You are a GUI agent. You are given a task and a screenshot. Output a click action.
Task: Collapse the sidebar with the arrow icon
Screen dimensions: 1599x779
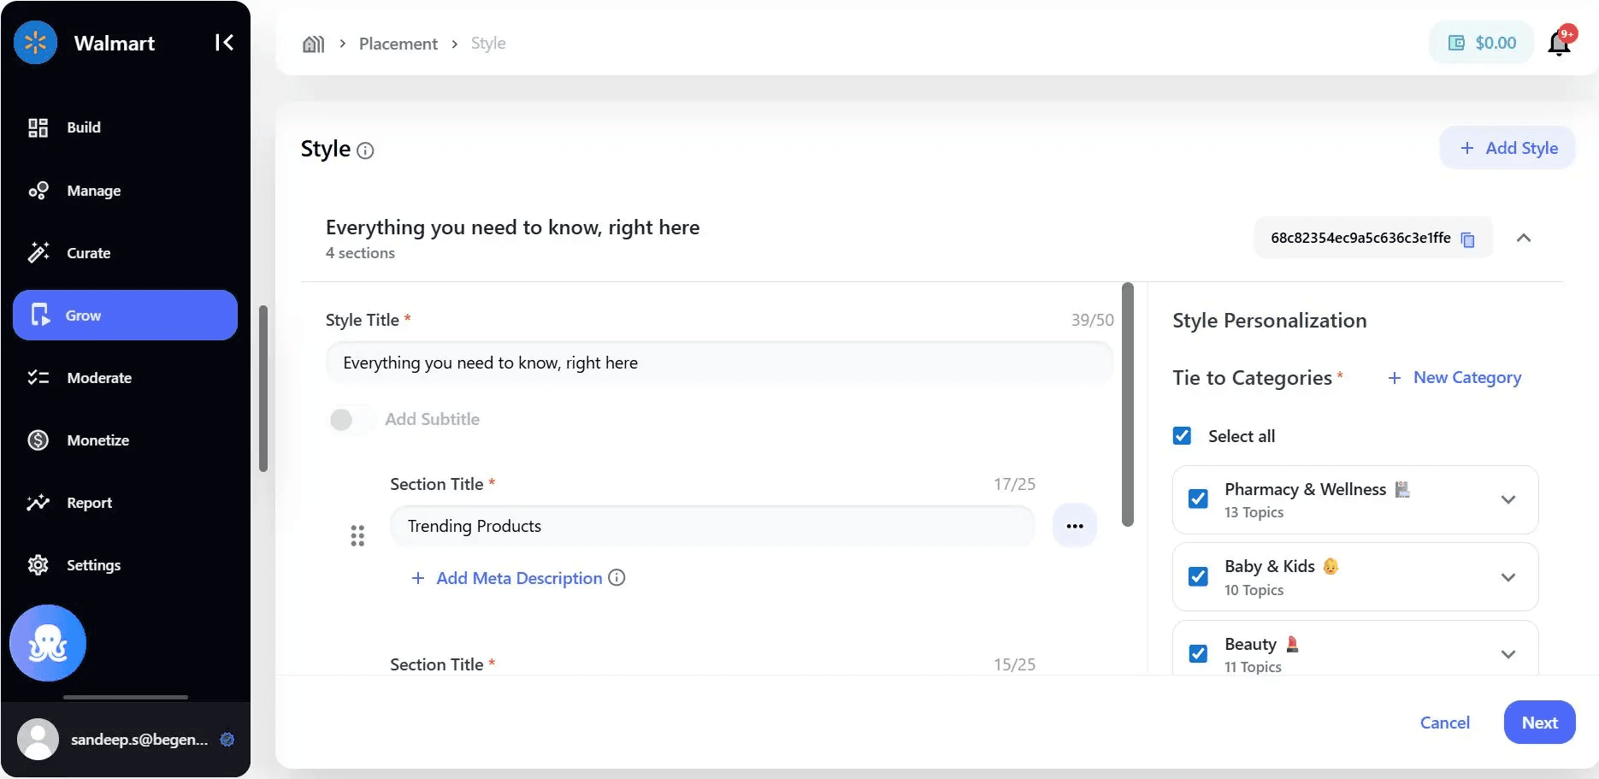[x=224, y=43]
